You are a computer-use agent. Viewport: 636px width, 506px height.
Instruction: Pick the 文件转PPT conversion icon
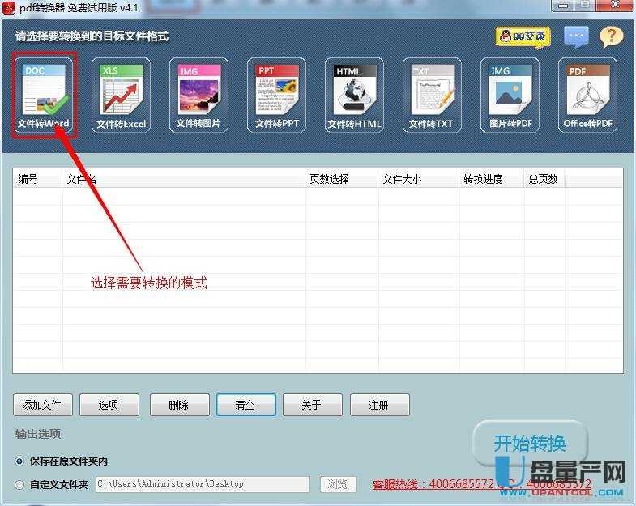click(276, 96)
